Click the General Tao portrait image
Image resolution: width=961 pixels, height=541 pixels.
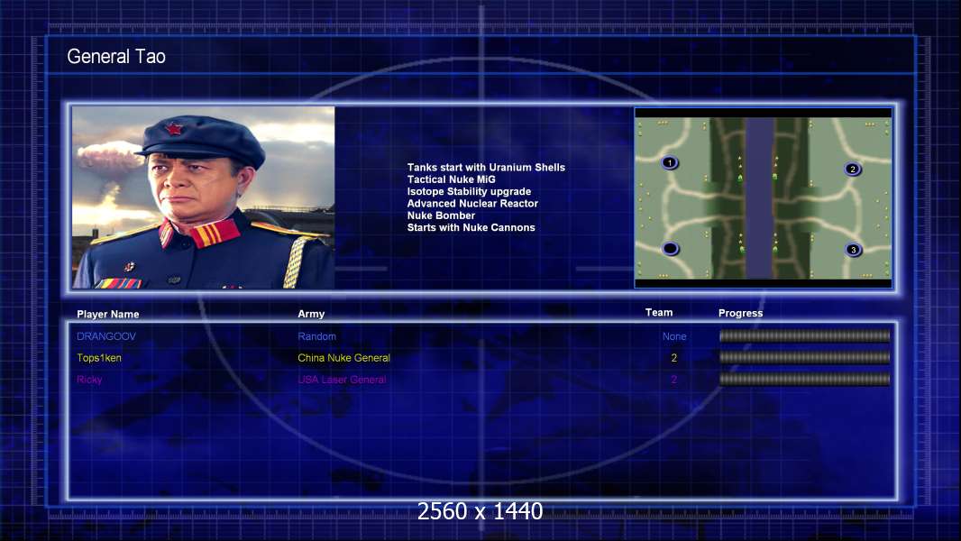(204, 197)
